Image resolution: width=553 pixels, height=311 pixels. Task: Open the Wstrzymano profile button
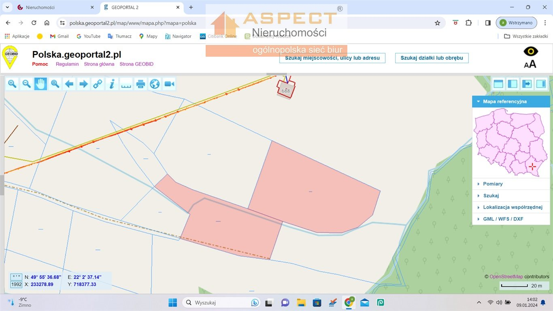[x=517, y=23]
